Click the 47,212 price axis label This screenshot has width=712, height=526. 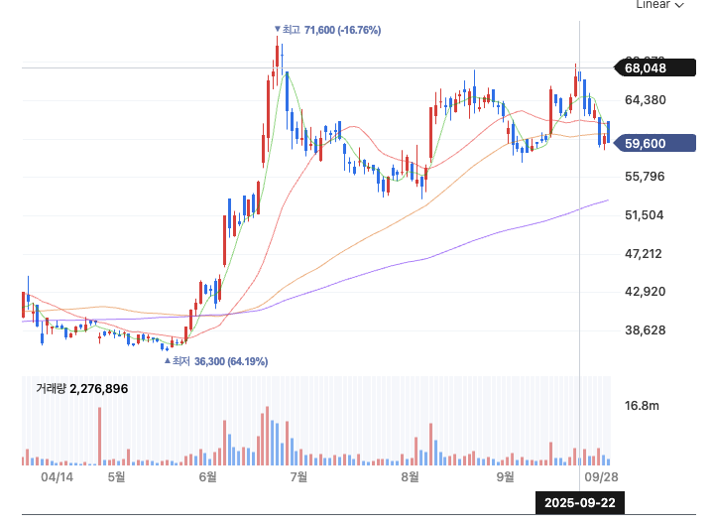click(645, 254)
